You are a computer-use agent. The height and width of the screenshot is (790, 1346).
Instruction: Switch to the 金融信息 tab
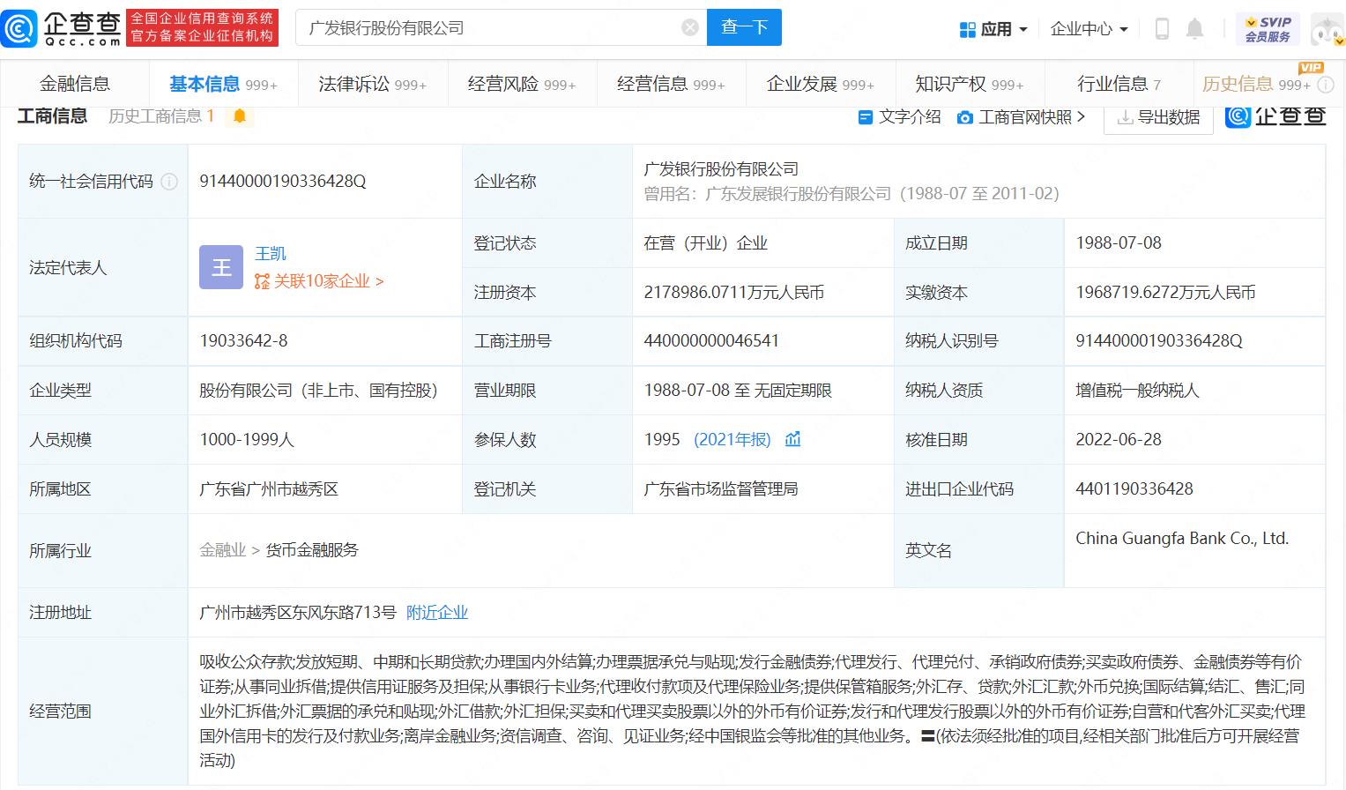(x=75, y=84)
